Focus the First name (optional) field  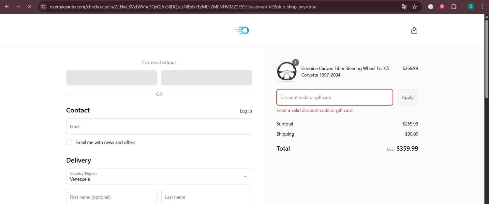pyautogui.click(x=111, y=197)
